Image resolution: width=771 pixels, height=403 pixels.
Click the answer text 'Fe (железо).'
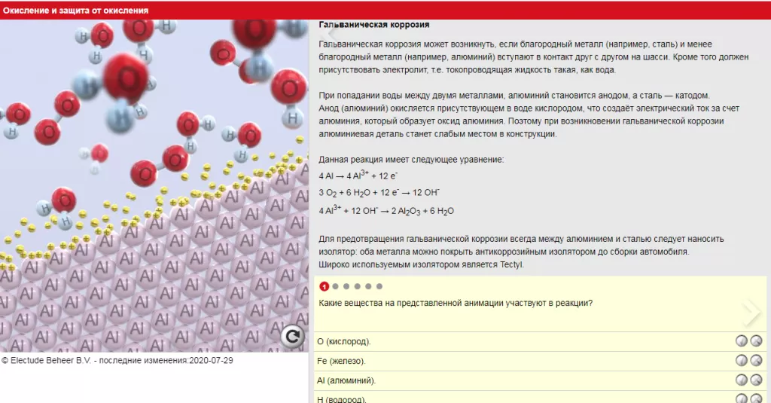click(x=341, y=361)
